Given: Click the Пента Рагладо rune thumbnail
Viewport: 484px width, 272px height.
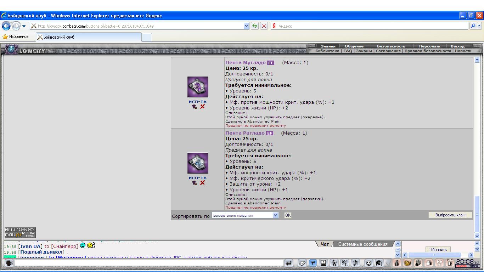Looking at the screenshot, I should tap(198, 163).
